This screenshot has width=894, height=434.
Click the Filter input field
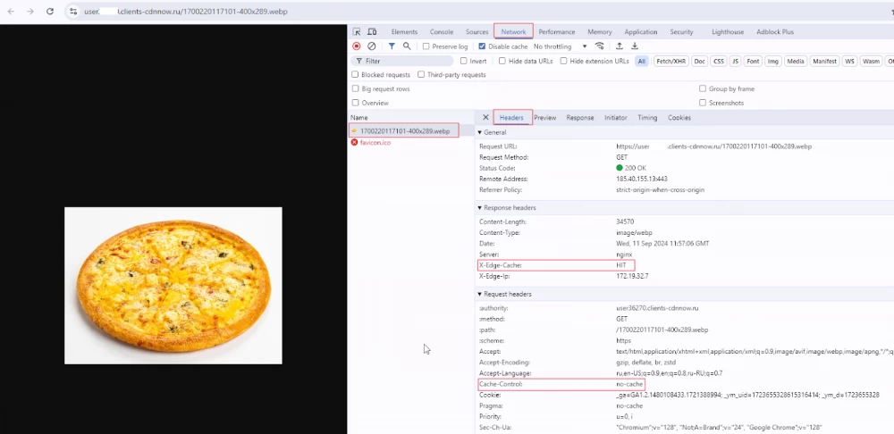(x=407, y=61)
